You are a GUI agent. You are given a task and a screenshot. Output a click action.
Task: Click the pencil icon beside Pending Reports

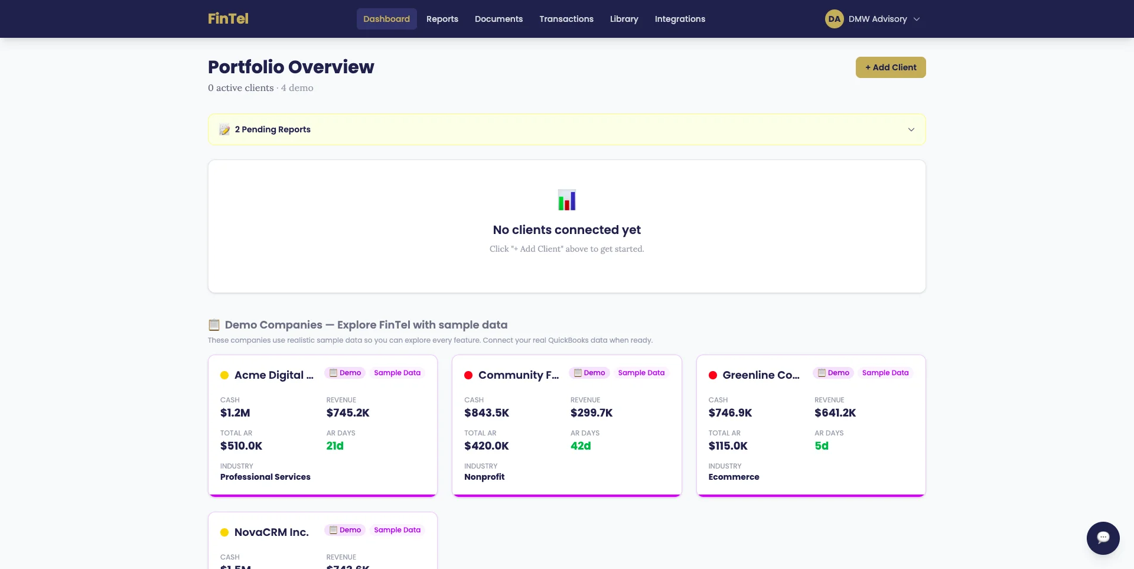pos(224,129)
